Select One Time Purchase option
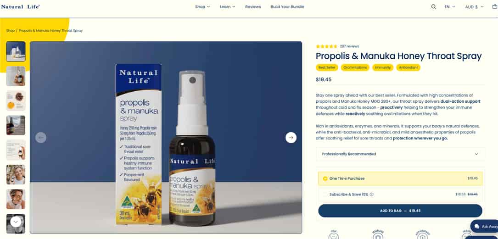This screenshot has width=498, height=239. point(400,178)
